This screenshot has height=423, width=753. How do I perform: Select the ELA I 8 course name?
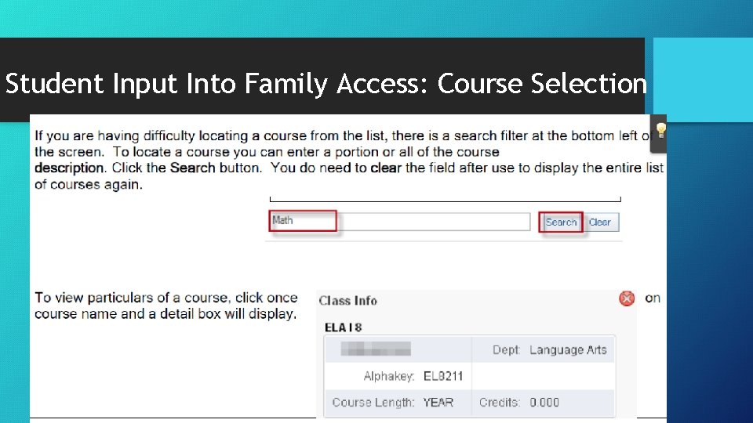[x=343, y=327]
